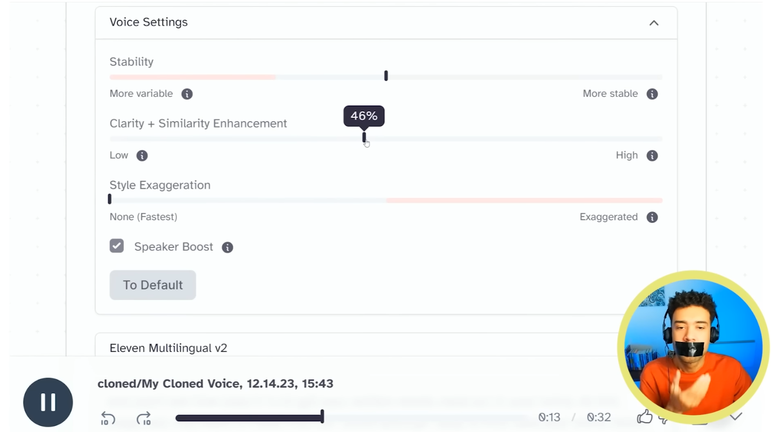The height and width of the screenshot is (432, 780).
Task: Reset settings with the To Default button
Action: coord(152,285)
